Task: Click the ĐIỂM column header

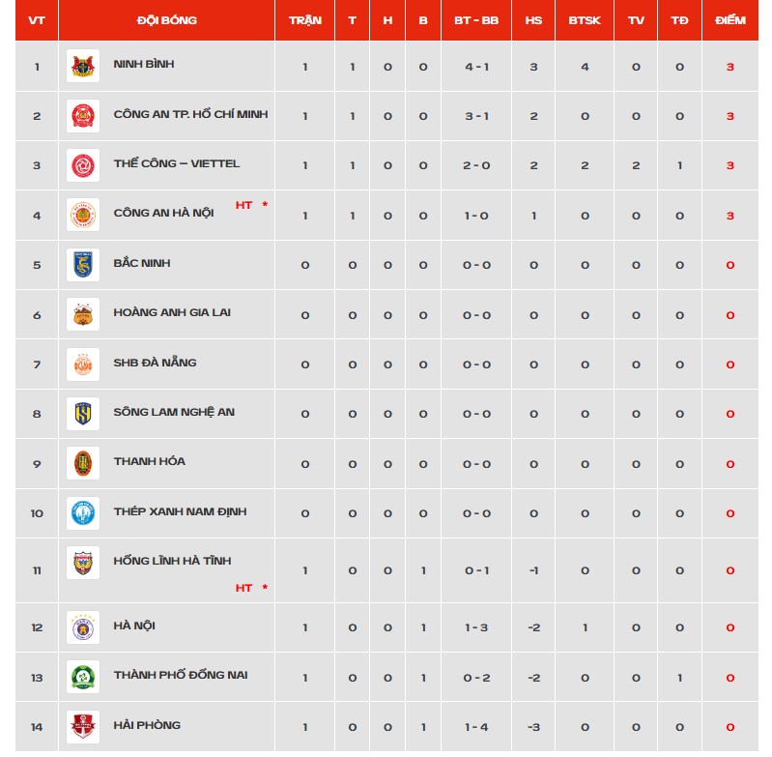Action: 730,20
